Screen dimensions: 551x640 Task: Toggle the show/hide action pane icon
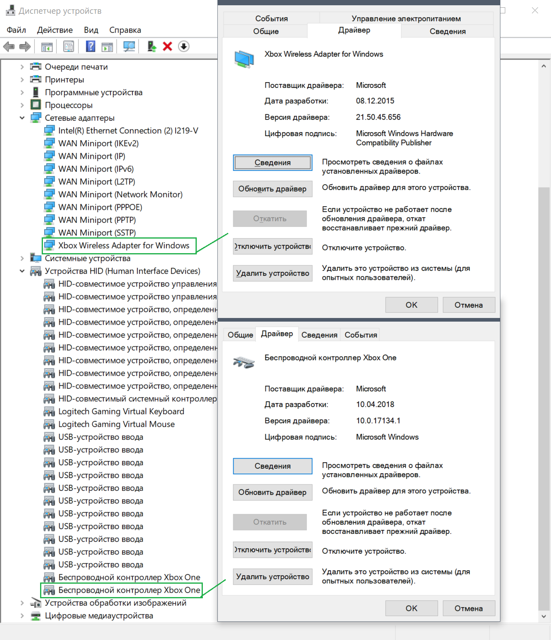click(107, 47)
